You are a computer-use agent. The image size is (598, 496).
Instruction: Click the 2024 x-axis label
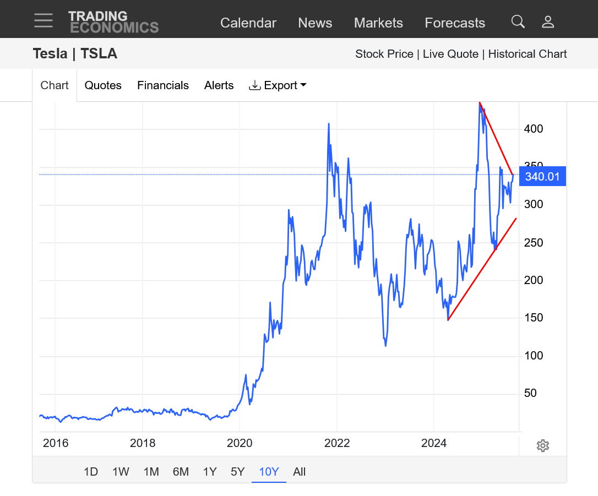[x=433, y=443]
